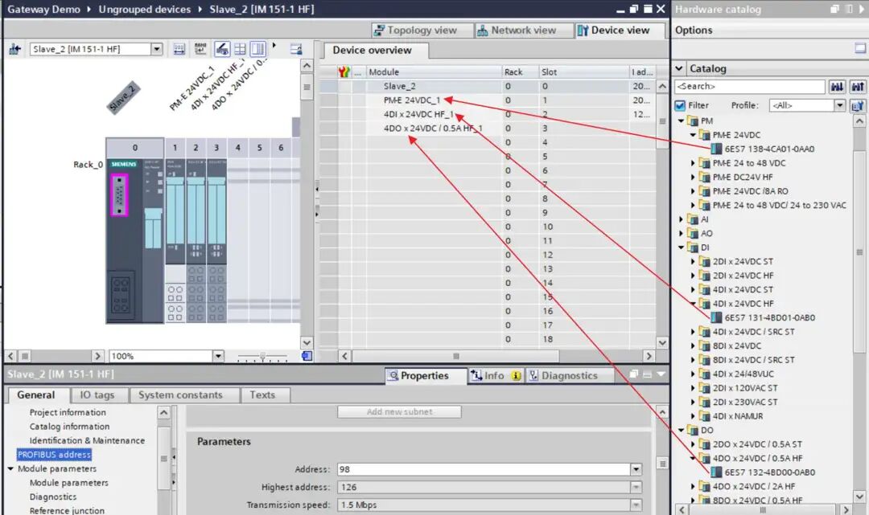869x515 pixels.
Task: Expand the AI folder in catalog
Action: point(681,219)
